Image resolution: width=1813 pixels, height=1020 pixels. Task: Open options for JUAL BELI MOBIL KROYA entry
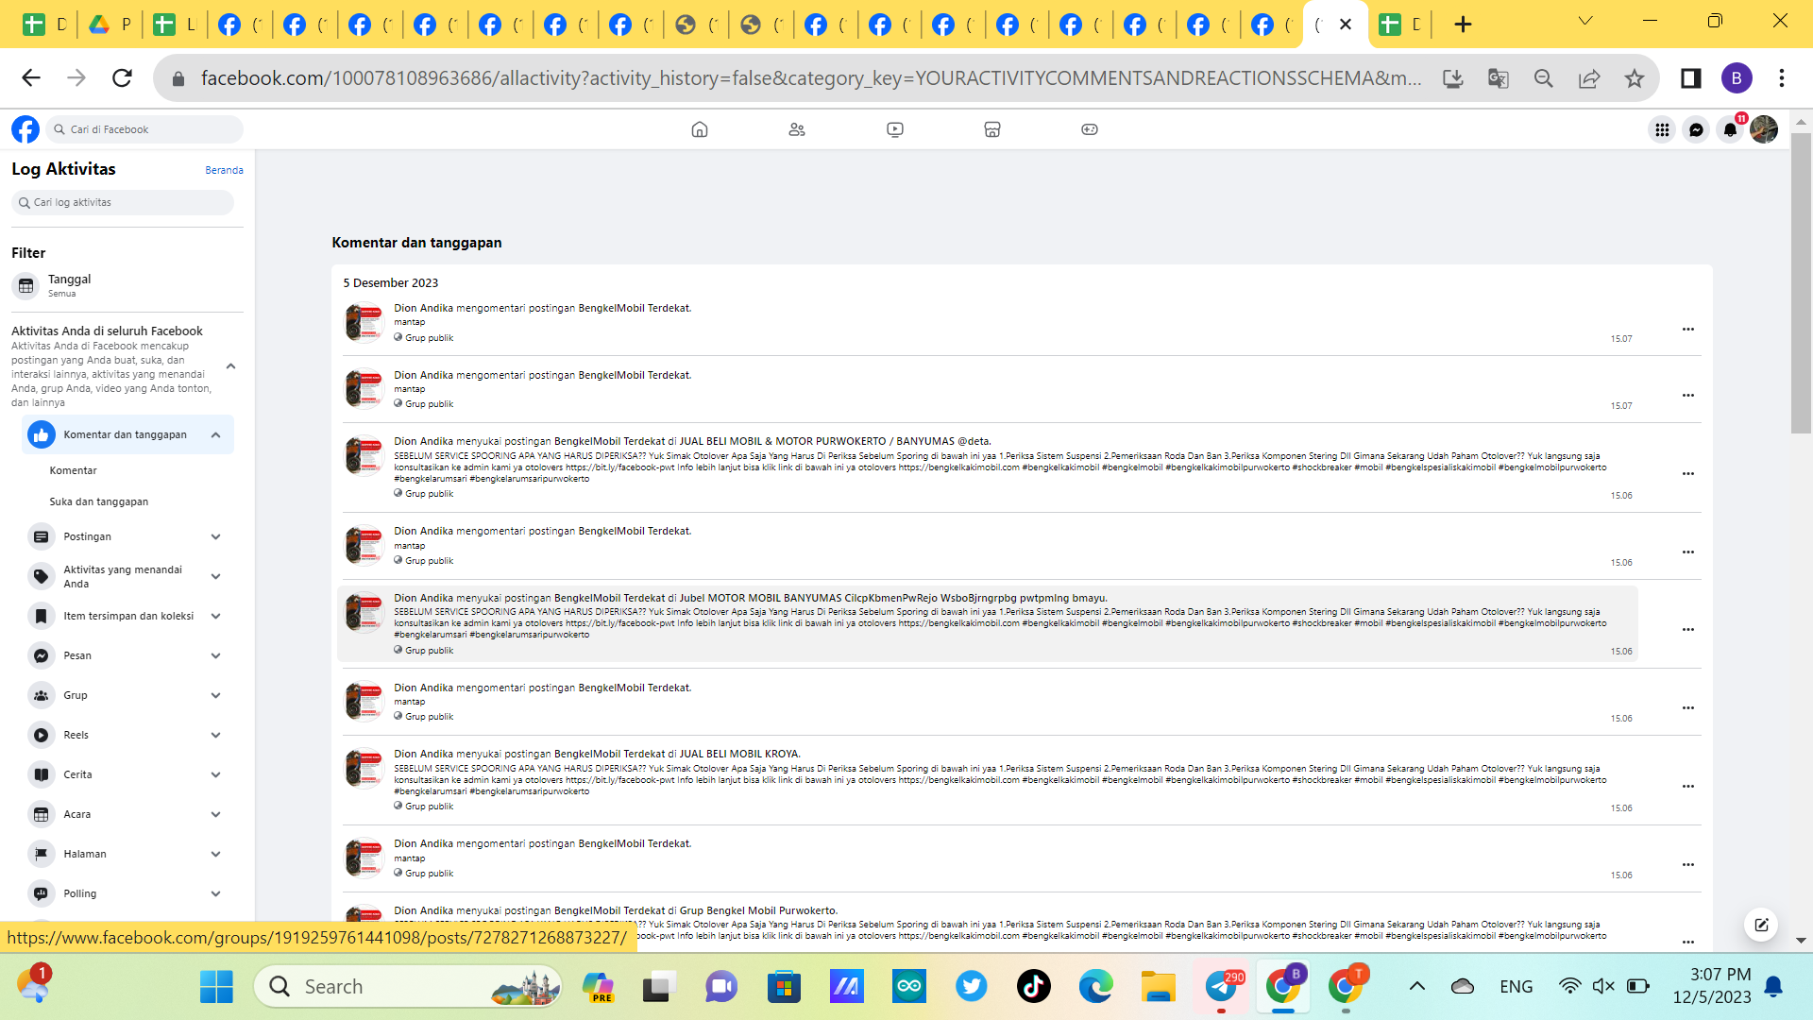1688,786
